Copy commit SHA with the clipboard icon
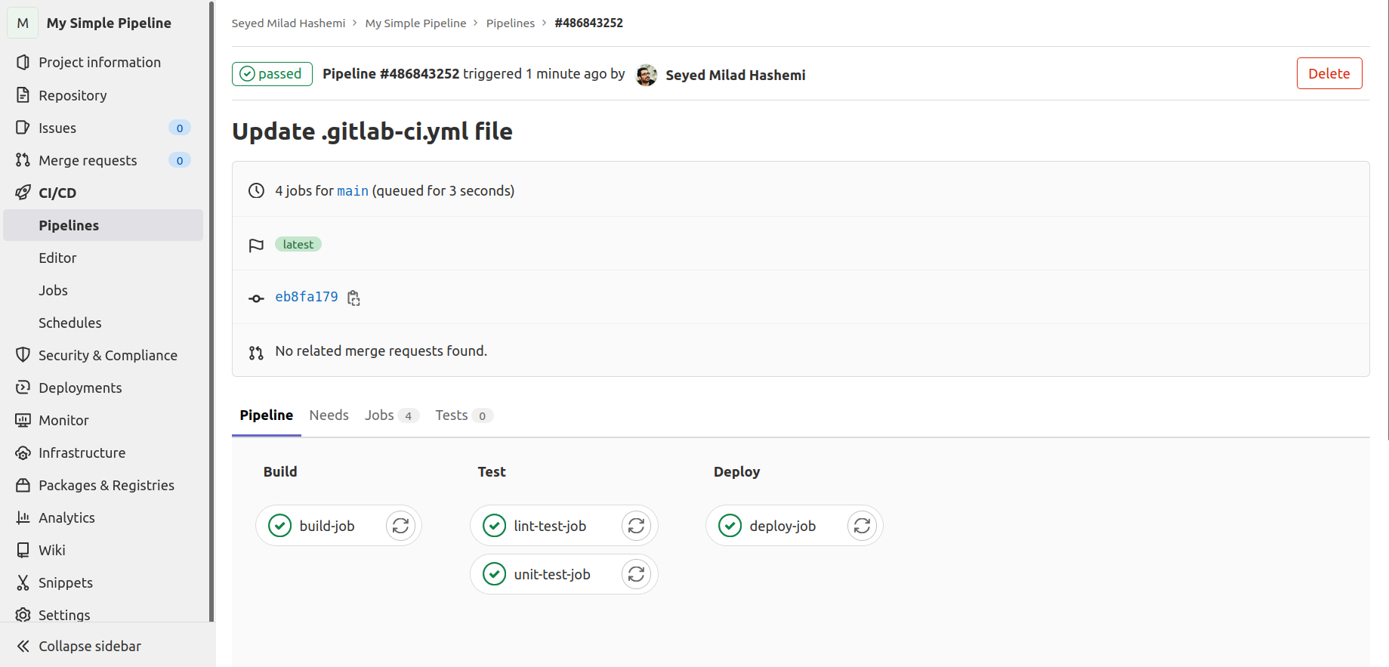The width and height of the screenshot is (1389, 667). [353, 298]
